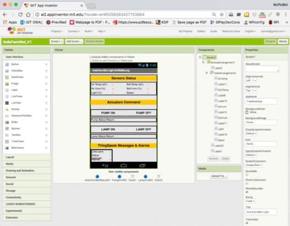Screen dimensions: 290x226
Task: Click the BackgroundColor White swatch
Action: [247, 113]
